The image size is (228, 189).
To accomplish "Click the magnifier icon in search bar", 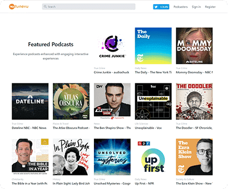I will [x=45, y=7].
